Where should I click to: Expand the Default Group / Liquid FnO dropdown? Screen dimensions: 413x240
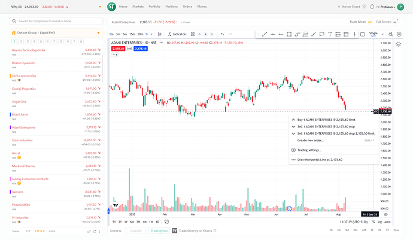click(x=99, y=33)
